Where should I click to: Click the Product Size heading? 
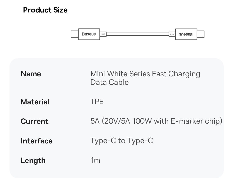(45, 10)
